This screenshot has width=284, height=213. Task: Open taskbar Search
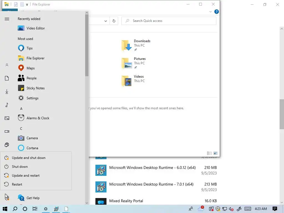pos(15,209)
